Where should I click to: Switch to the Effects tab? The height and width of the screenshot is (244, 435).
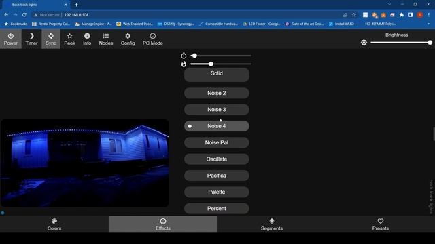(x=163, y=224)
